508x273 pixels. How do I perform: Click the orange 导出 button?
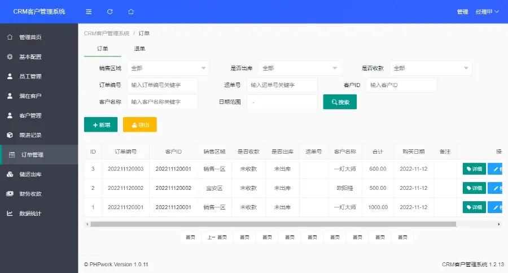point(139,125)
